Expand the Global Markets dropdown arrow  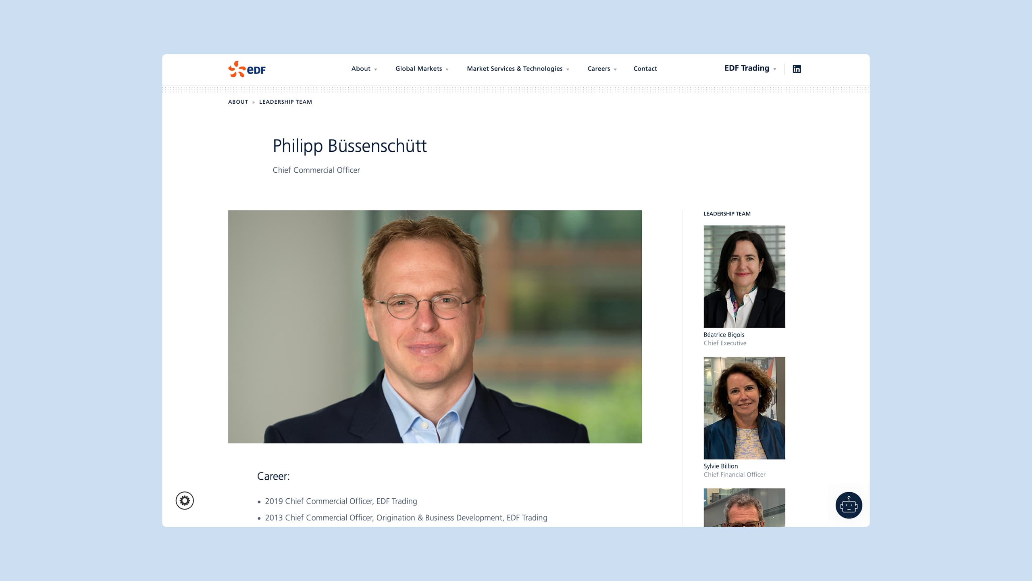(x=447, y=70)
